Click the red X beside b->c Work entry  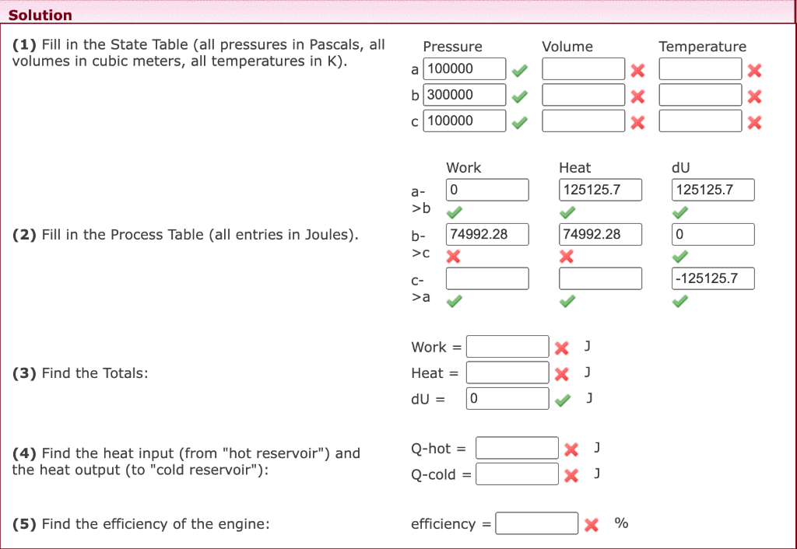tap(455, 254)
